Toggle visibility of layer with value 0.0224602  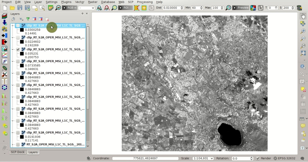pos(18,38)
